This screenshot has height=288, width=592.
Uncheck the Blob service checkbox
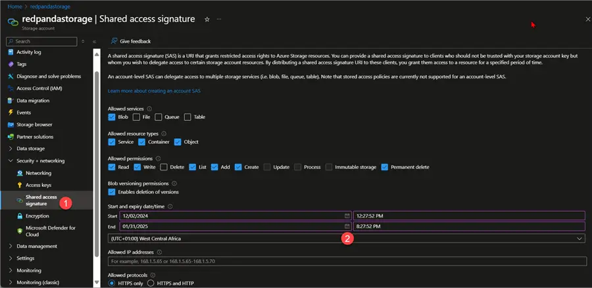pos(111,117)
